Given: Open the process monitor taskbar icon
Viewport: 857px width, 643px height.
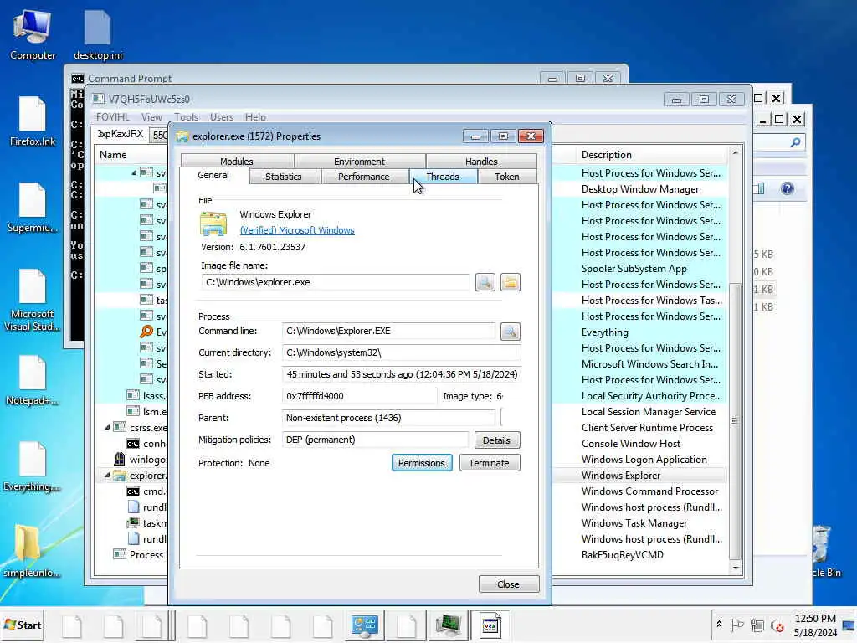Looking at the screenshot, I should (x=449, y=625).
